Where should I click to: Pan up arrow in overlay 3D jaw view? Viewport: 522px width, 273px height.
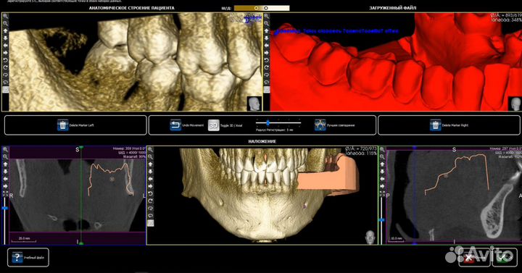coord(151,164)
